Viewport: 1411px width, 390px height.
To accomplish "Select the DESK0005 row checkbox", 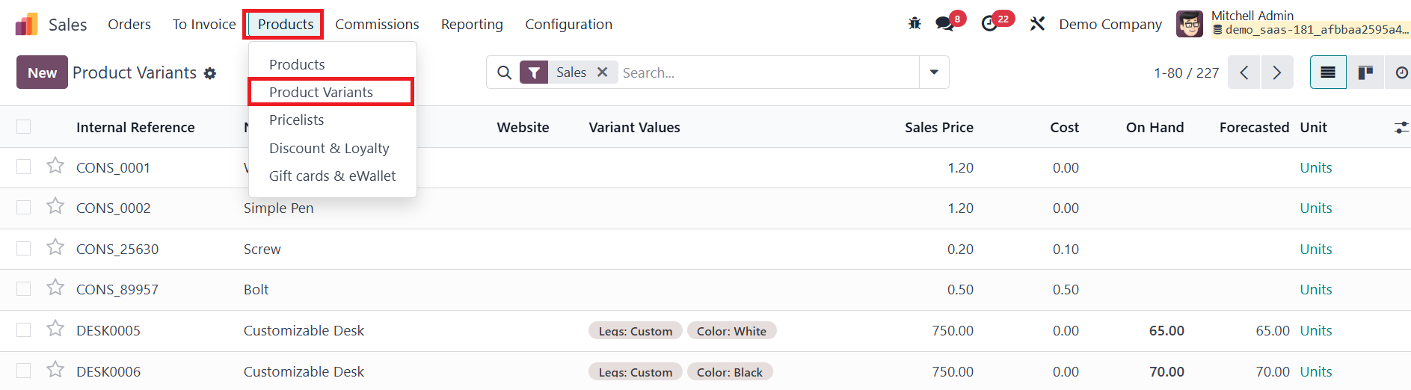I will [24, 329].
